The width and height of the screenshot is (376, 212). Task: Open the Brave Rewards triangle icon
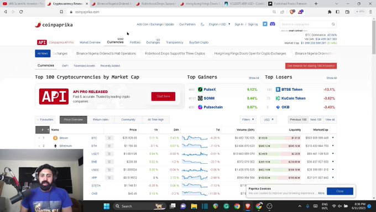point(300,12)
